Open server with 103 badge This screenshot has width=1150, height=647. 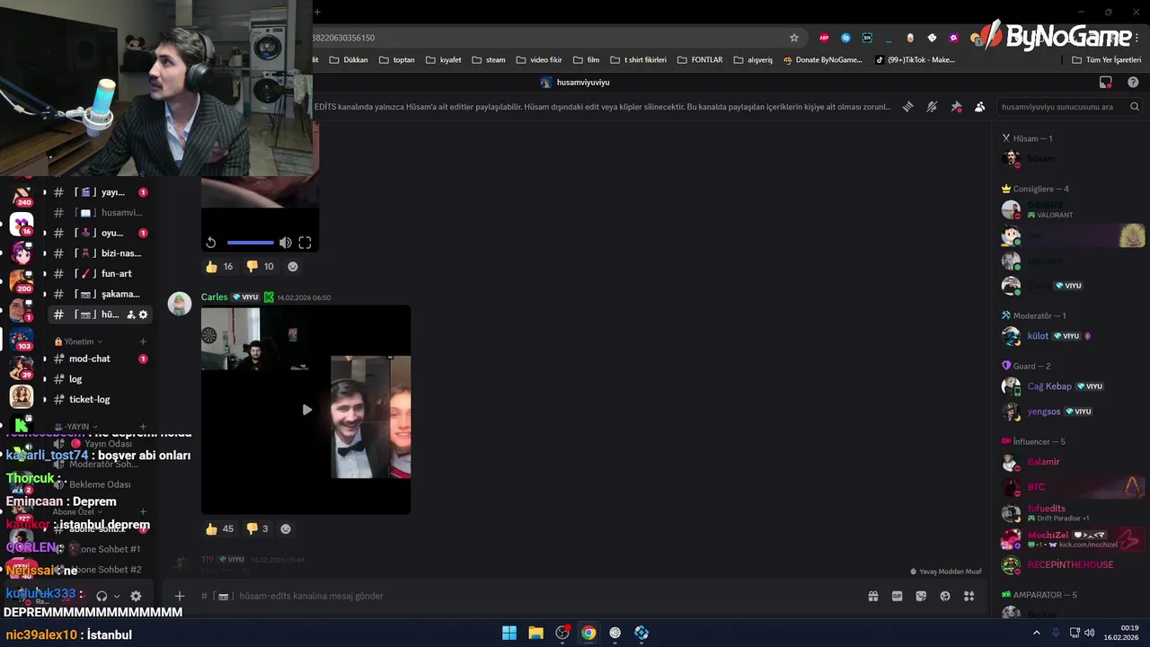(22, 339)
